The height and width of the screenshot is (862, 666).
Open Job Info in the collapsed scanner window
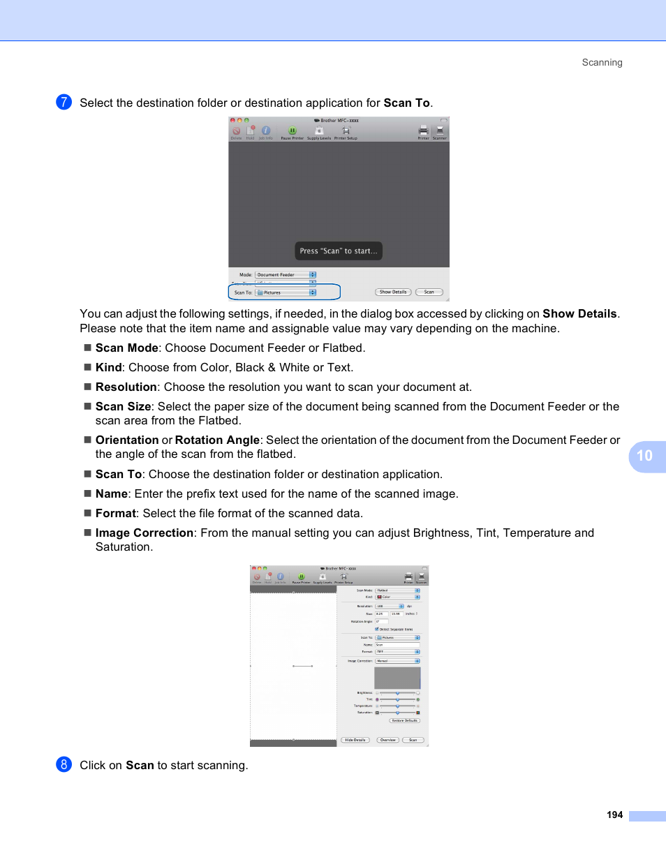266,131
